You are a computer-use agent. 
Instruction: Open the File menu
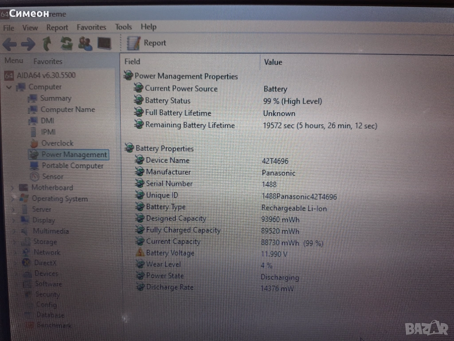click(x=8, y=28)
